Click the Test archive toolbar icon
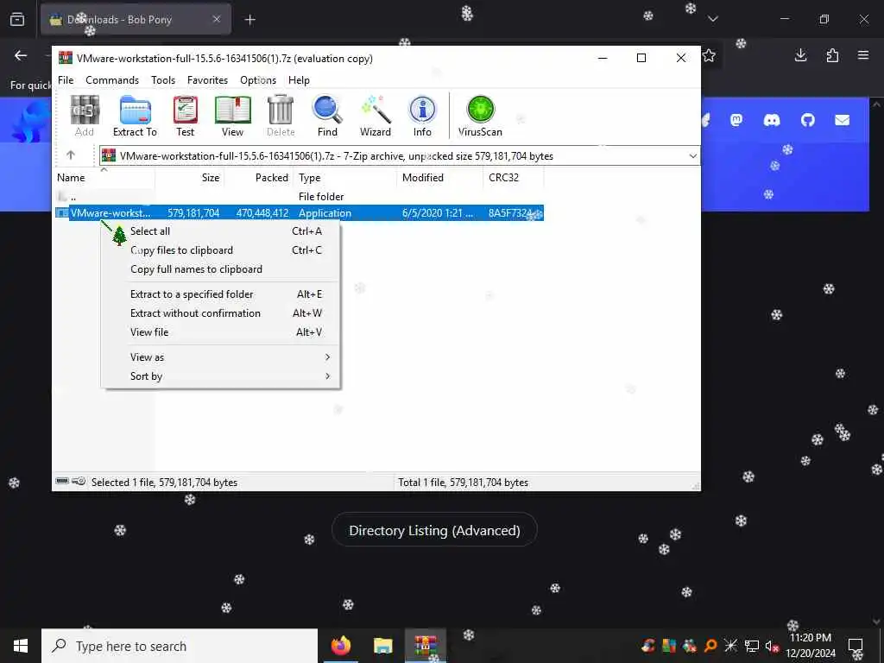 point(185,116)
